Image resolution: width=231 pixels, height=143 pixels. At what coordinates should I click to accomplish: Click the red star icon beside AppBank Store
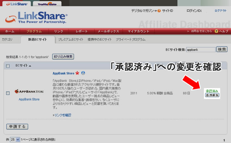[77, 73]
